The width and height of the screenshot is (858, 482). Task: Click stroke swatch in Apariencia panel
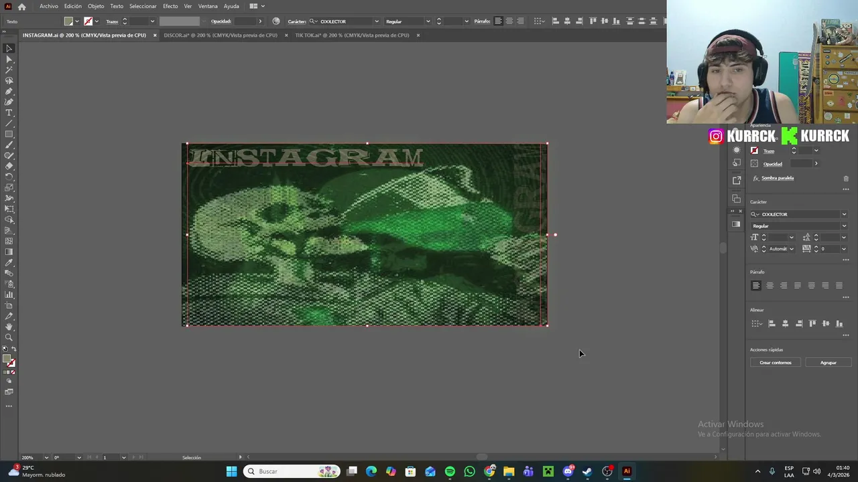[755, 151]
